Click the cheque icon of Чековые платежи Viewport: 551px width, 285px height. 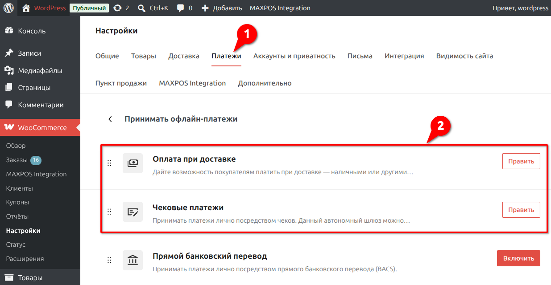[x=133, y=212]
